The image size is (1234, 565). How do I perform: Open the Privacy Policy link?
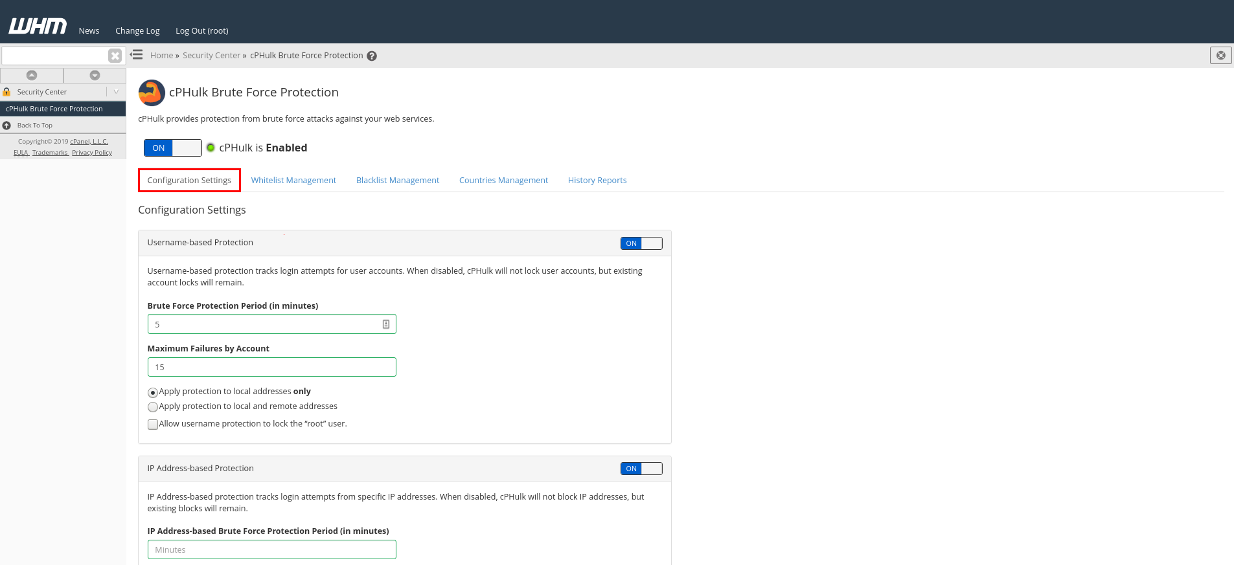92,153
